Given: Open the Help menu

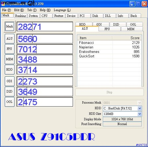Looking at the screenshot, I should tap(45, 10).
